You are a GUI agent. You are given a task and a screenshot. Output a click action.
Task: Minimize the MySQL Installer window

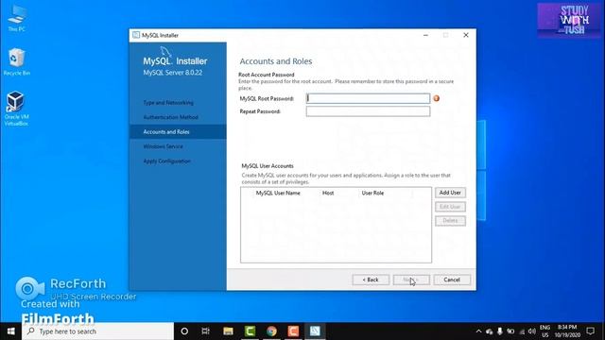[x=425, y=35]
